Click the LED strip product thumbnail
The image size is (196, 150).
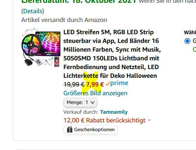point(41,47)
